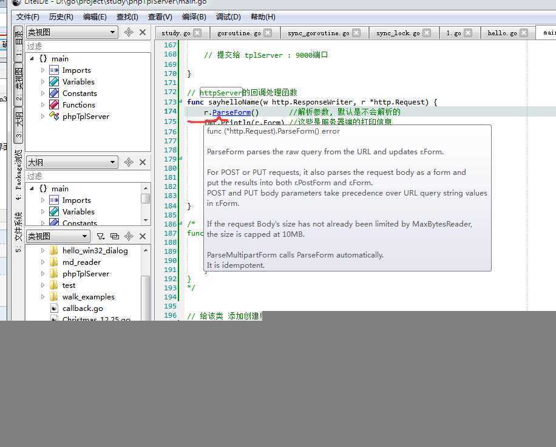This screenshot has width=556, height=447.
Task: Open the 查看(V) menu
Action: [x=160, y=17]
